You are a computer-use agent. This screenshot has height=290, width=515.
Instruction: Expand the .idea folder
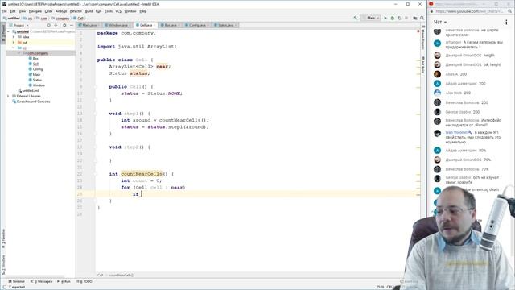pos(14,37)
